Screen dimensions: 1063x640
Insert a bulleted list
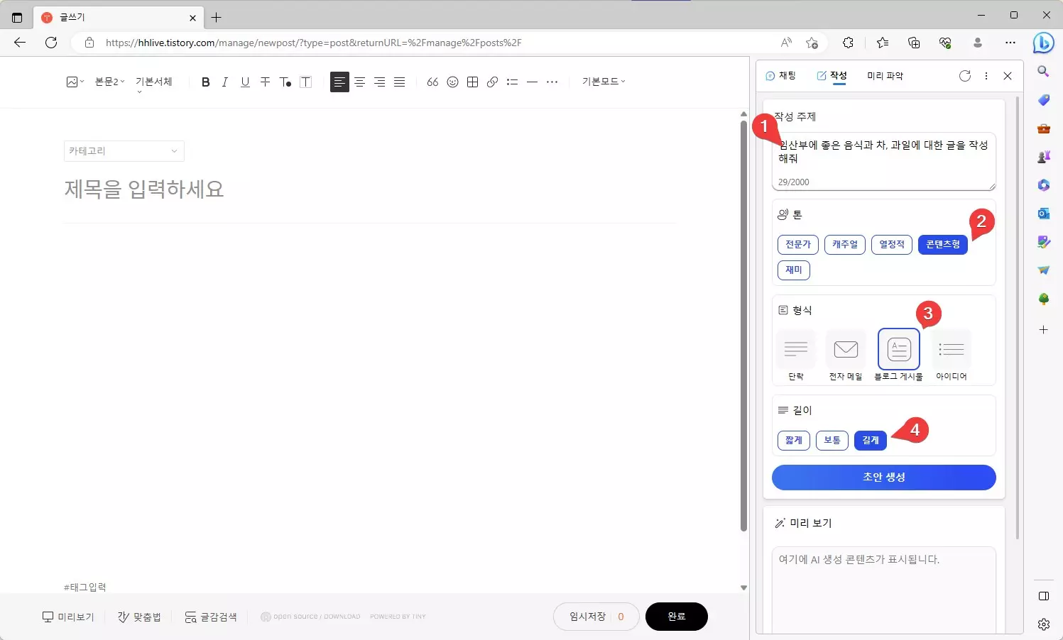512,82
